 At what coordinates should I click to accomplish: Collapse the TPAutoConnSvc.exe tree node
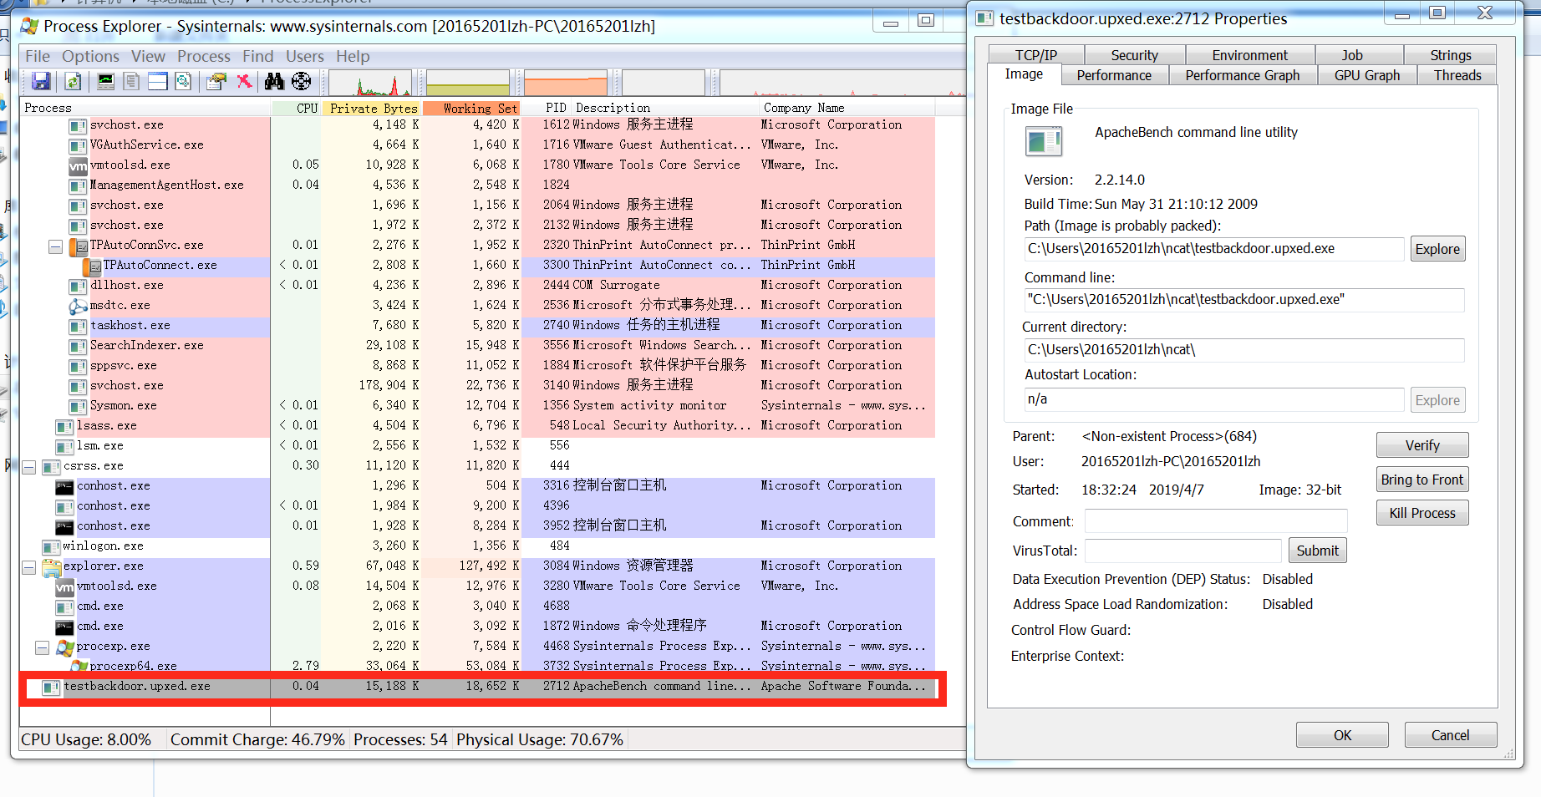(55, 246)
